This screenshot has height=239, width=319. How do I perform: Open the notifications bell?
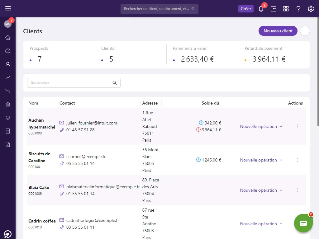tap(261, 9)
